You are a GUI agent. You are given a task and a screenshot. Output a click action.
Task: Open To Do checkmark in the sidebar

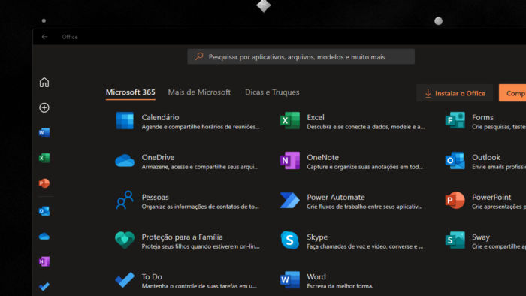click(x=44, y=287)
